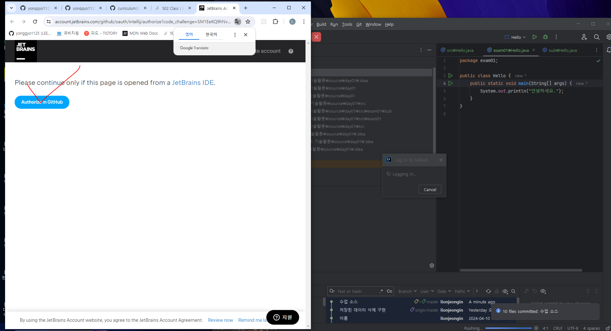Open Git log view options eye icon
The image size is (611, 331).
[x=505, y=291]
